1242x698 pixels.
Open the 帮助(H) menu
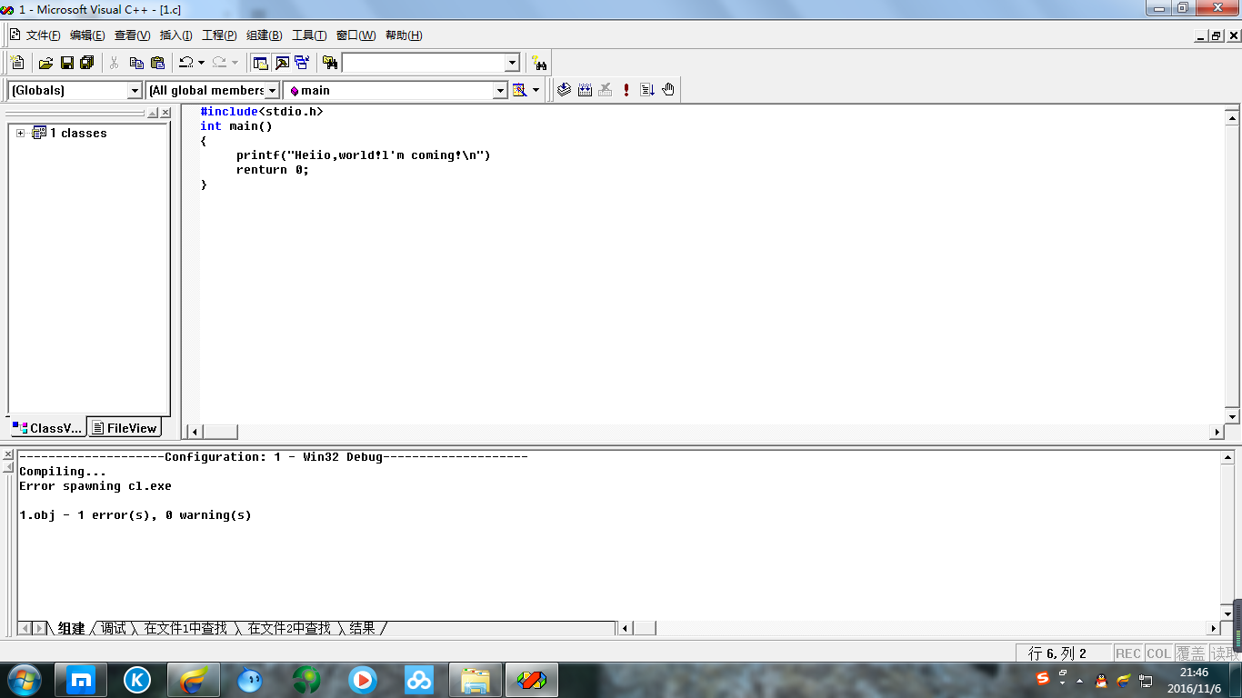click(404, 35)
